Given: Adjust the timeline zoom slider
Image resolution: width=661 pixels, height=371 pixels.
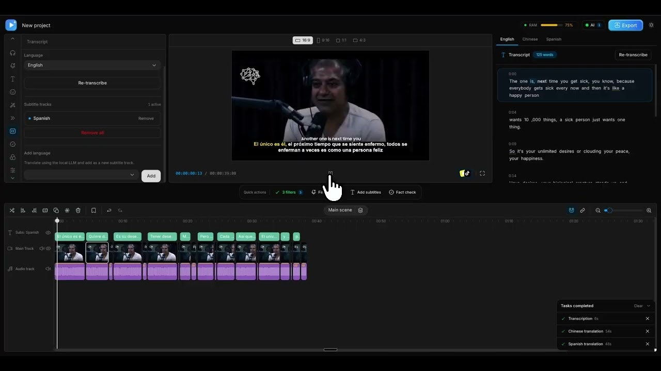Looking at the screenshot, I should pos(609,210).
